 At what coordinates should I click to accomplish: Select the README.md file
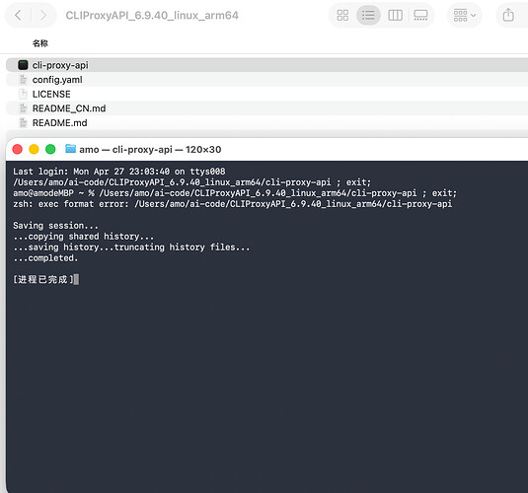click(x=266, y=123)
